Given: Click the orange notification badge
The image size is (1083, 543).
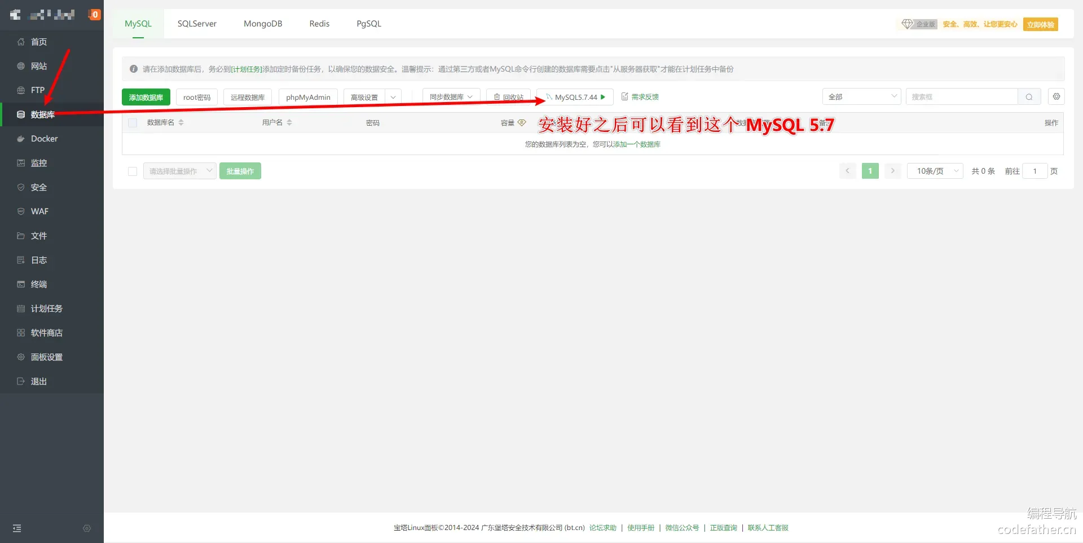Looking at the screenshot, I should [95, 15].
